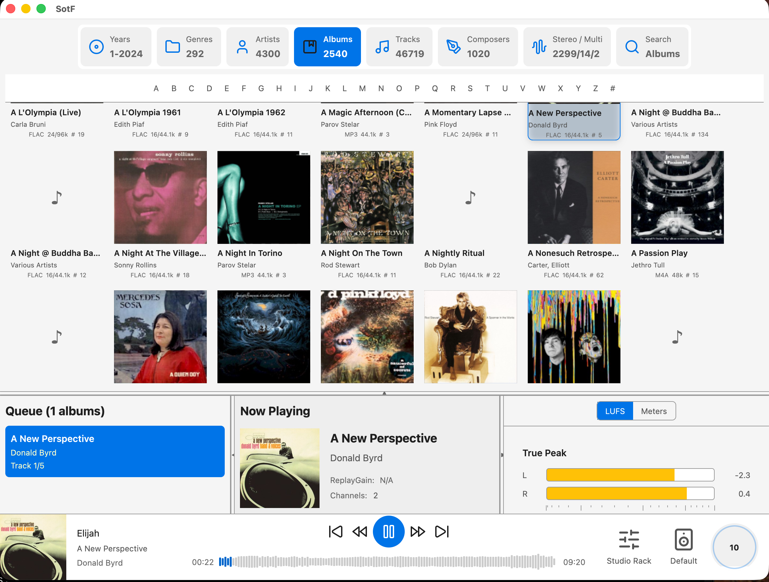Screen dimensions: 769x582
Task: Select the Composers view
Action: point(478,46)
